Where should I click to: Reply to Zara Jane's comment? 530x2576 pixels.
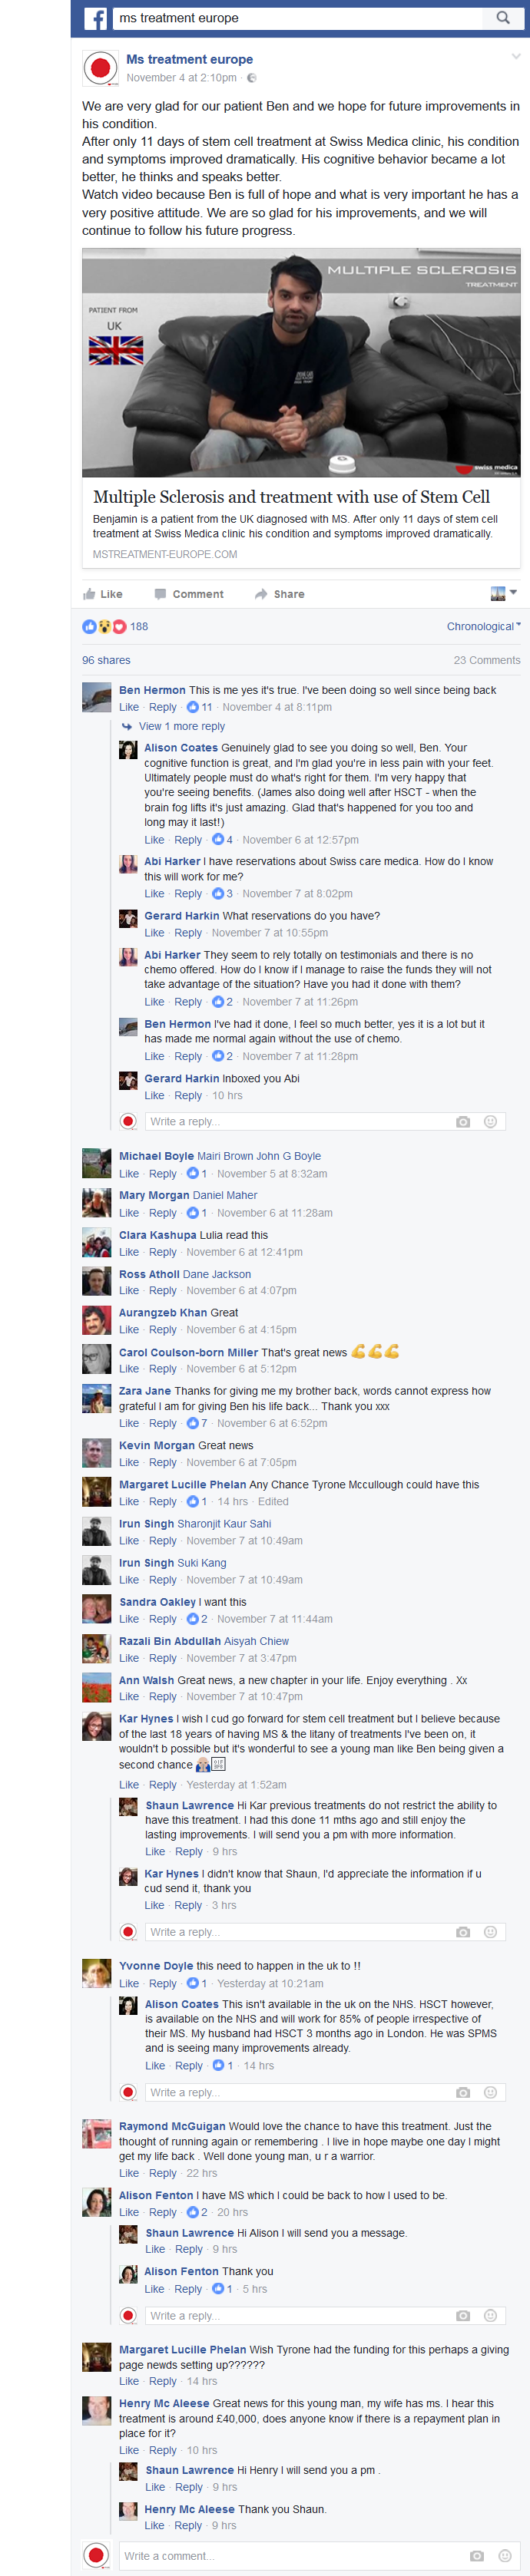coord(162,1423)
